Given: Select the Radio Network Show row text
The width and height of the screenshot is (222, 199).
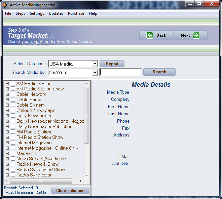Looking at the screenshot, I should [x=38, y=164].
